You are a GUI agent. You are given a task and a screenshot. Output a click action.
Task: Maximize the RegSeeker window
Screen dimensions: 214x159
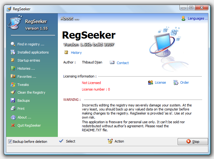pos(191,8)
